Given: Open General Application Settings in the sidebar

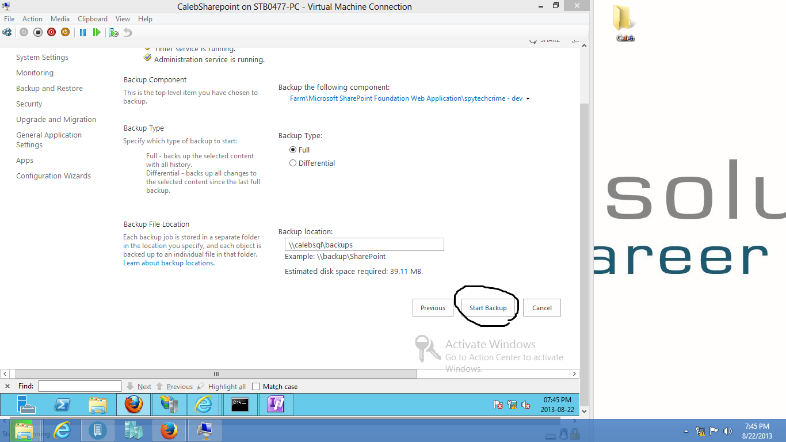Looking at the screenshot, I should pos(49,140).
